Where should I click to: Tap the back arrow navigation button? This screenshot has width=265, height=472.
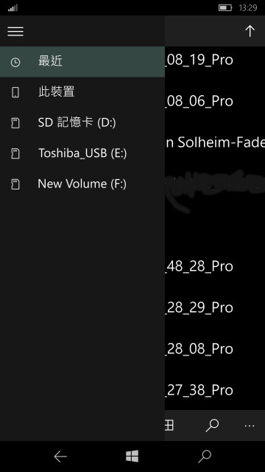(60, 457)
